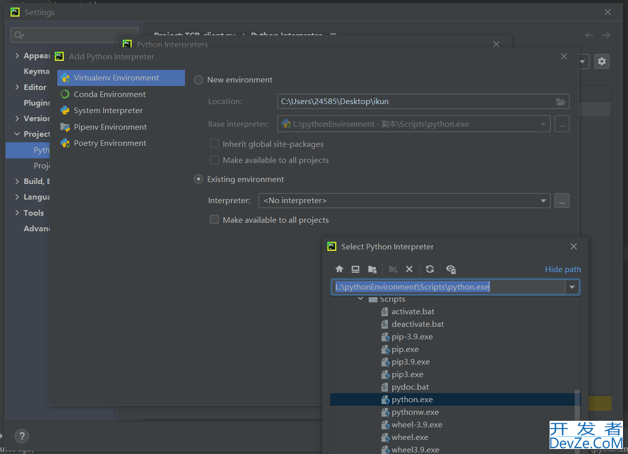
Task: Select python.exe in file tree
Action: click(455, 400)
